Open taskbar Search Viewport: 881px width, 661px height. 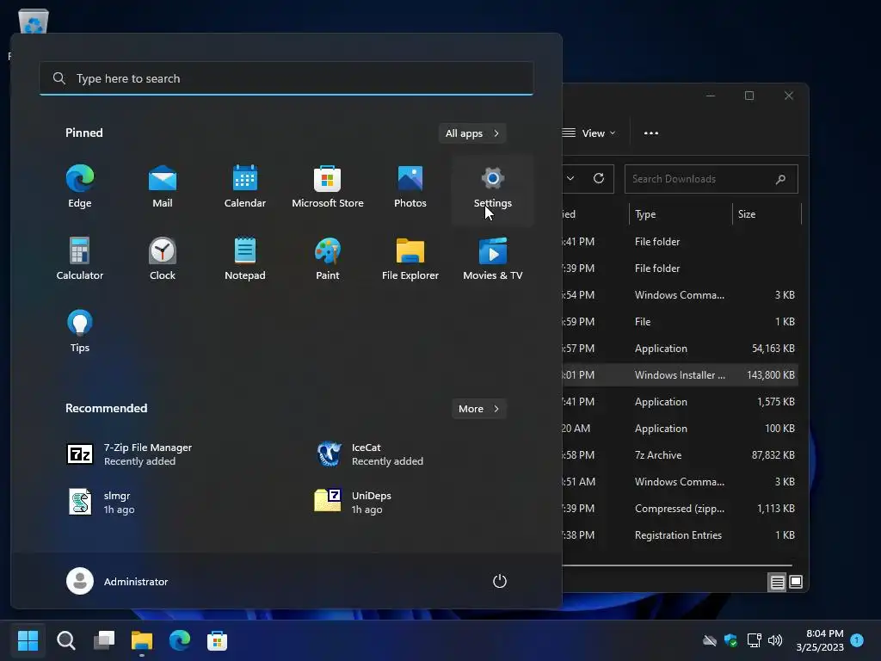click(65, 640)
